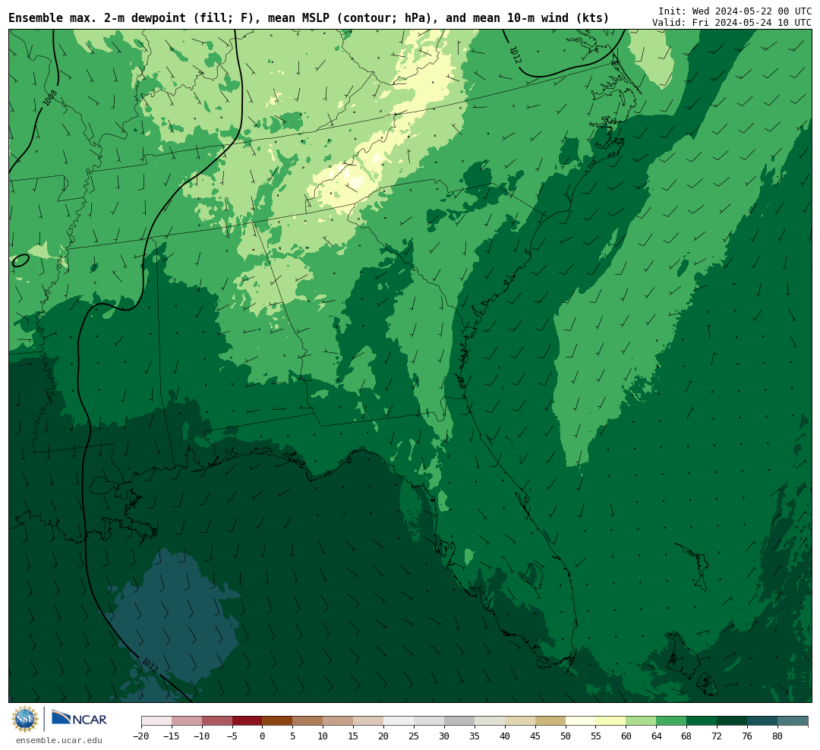The image size is (820, 750).
Task: Click the 76 colorbar tick label
Action: (748, 736)
